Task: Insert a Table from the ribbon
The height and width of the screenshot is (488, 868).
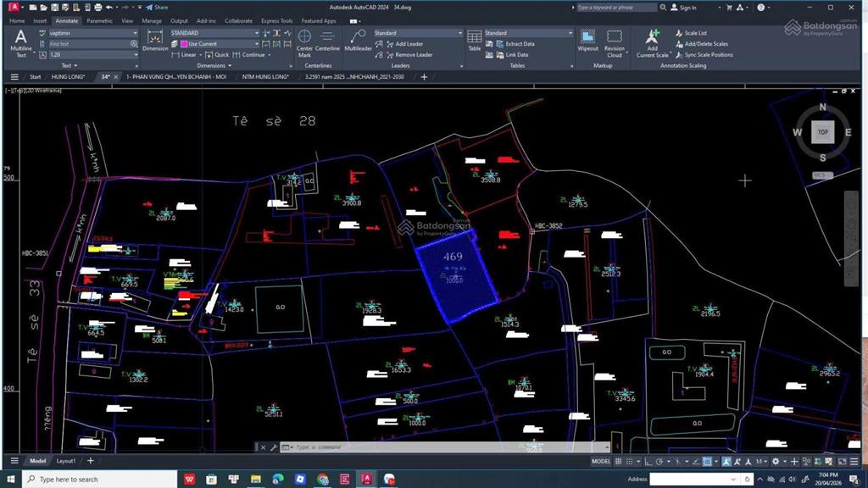Action: pos(475,41)
